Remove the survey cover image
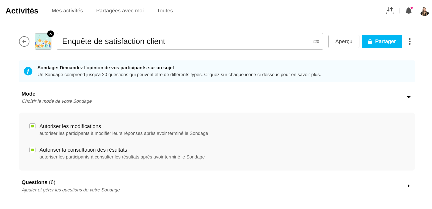 tap(51, 34)
